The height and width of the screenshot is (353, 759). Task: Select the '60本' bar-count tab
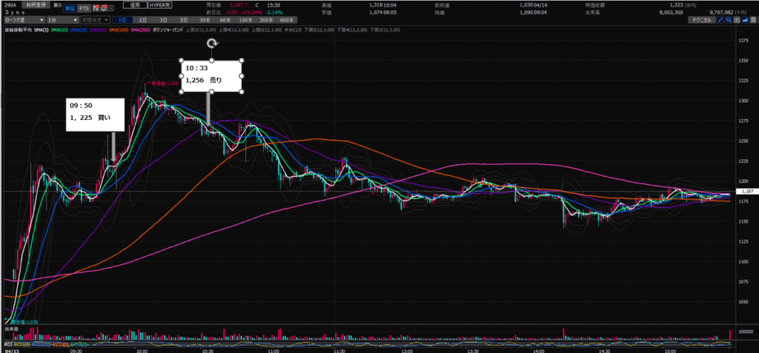tap(225, 20)
